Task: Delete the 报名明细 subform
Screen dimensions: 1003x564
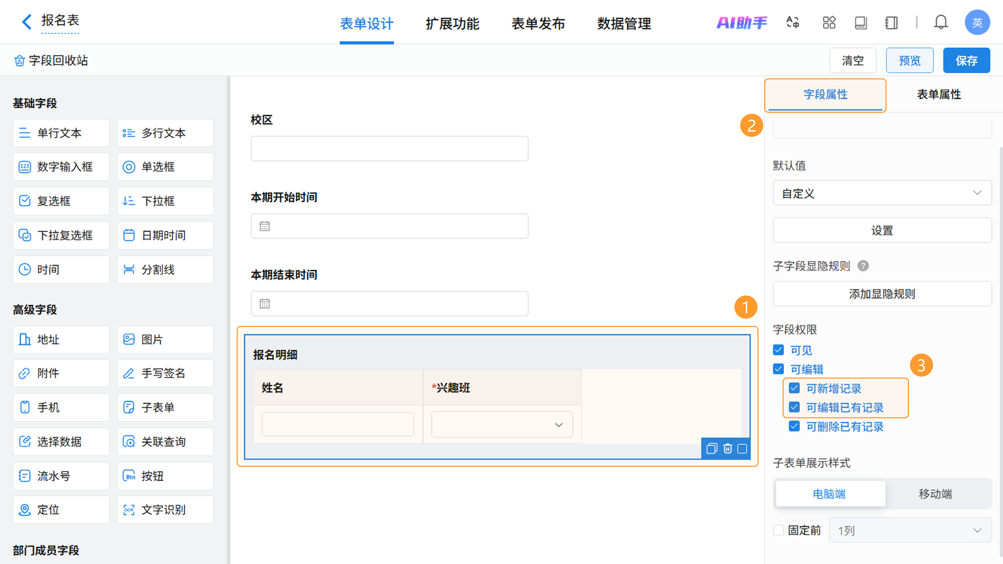Action: coord(727,449)
